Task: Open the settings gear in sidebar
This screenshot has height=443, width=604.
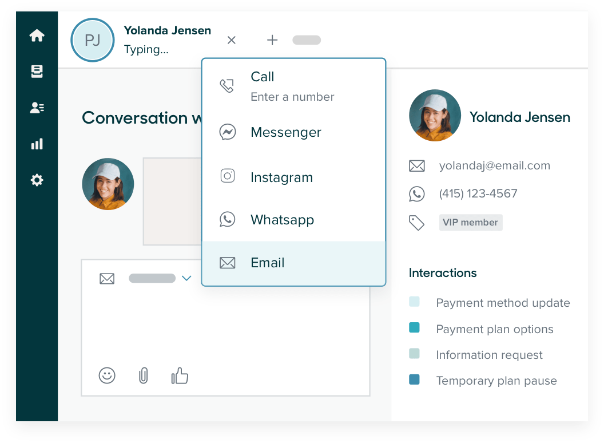Action: tap(37, 180)
